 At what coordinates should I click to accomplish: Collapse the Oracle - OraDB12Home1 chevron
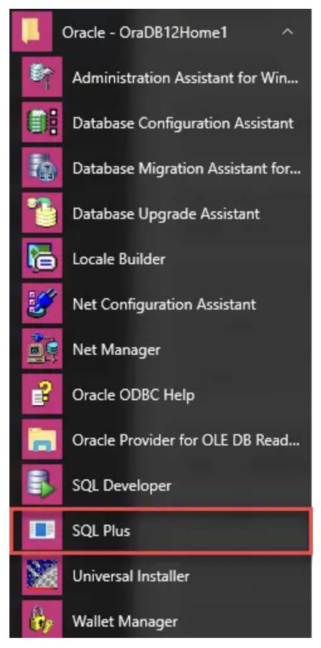(x=288, y=32)
